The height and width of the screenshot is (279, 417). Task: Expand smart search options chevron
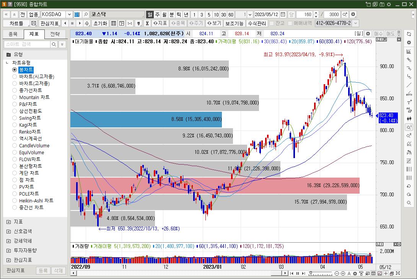tap(62, 44)
